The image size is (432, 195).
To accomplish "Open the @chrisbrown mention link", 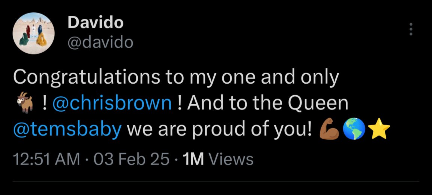I will coord(112,103).
